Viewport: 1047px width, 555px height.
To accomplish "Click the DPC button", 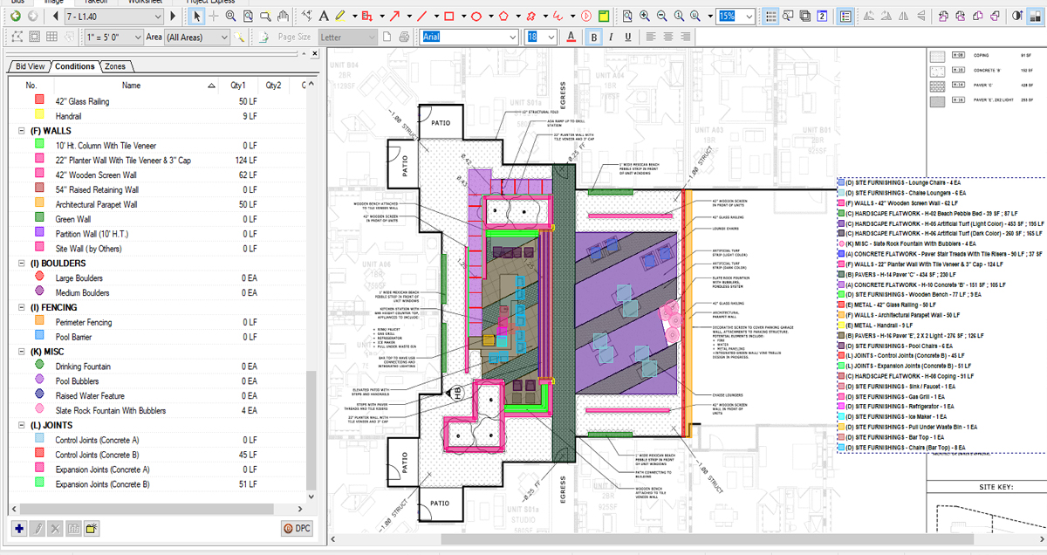I will pyautogui.click(x=298, y=529).
